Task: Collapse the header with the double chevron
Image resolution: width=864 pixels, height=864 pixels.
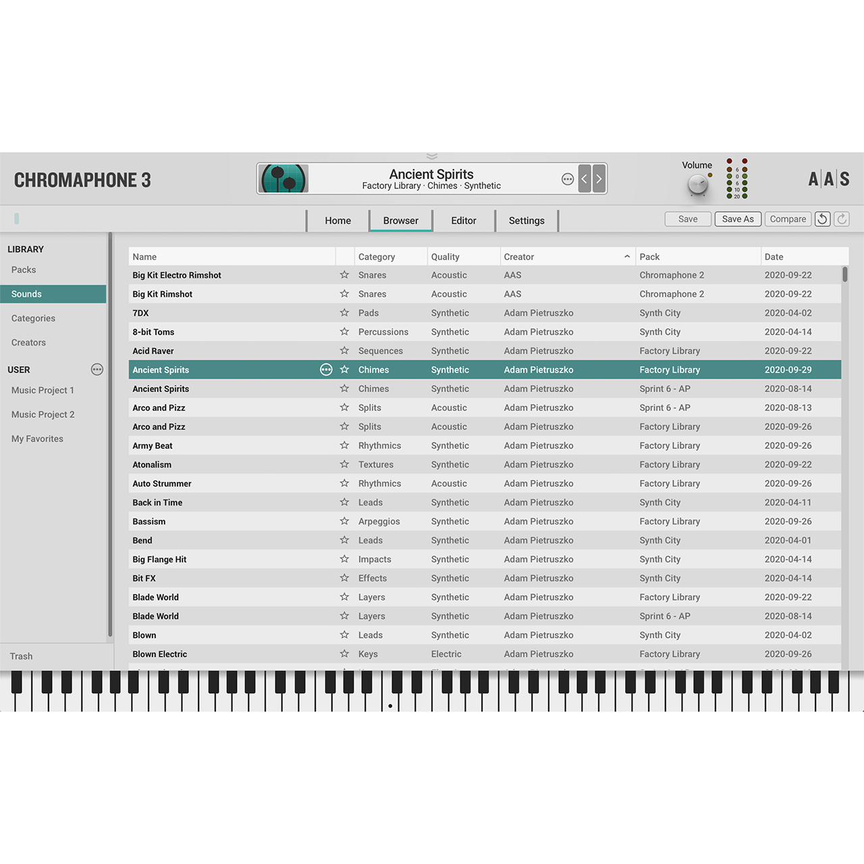Action: coord(431,156)
